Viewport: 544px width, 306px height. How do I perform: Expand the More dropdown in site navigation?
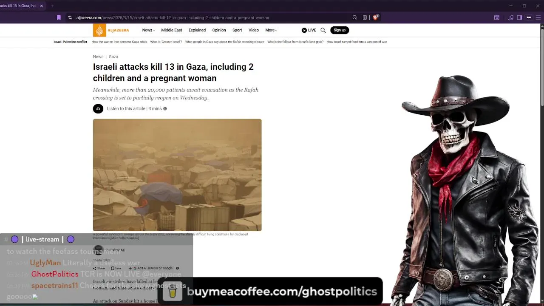271,30
